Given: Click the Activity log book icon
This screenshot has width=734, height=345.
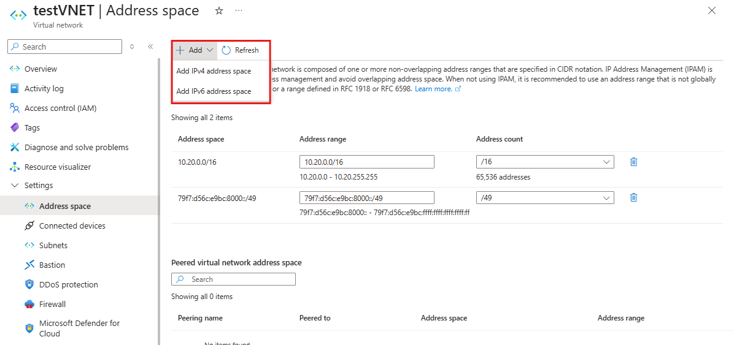Looking at the screenshot, I should (15, 88).
